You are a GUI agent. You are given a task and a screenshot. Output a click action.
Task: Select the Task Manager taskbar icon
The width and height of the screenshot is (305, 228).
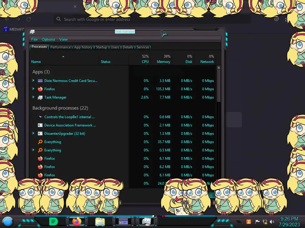pos(147,221)
